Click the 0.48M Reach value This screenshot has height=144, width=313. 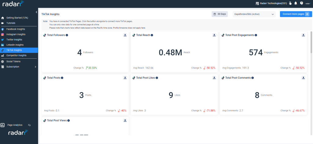point(171,53)
